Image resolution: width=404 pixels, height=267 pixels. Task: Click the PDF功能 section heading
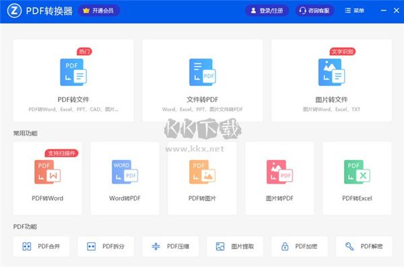(x=26, y=227)
